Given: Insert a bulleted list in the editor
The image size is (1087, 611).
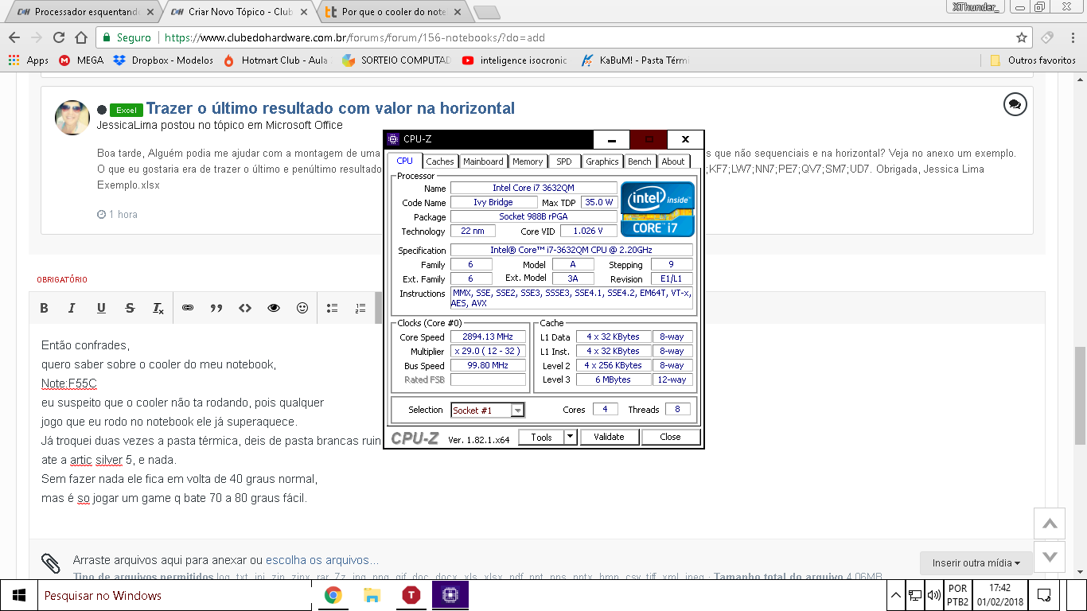Looking at the screenshot, I should (x=333, y=308).
